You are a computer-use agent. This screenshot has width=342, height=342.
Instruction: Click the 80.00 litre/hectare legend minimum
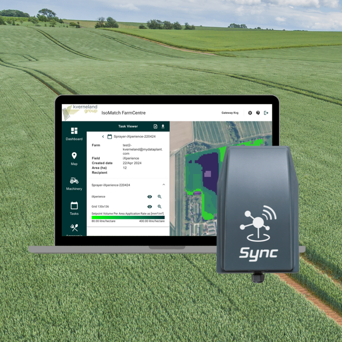click(x=103, y=221)
